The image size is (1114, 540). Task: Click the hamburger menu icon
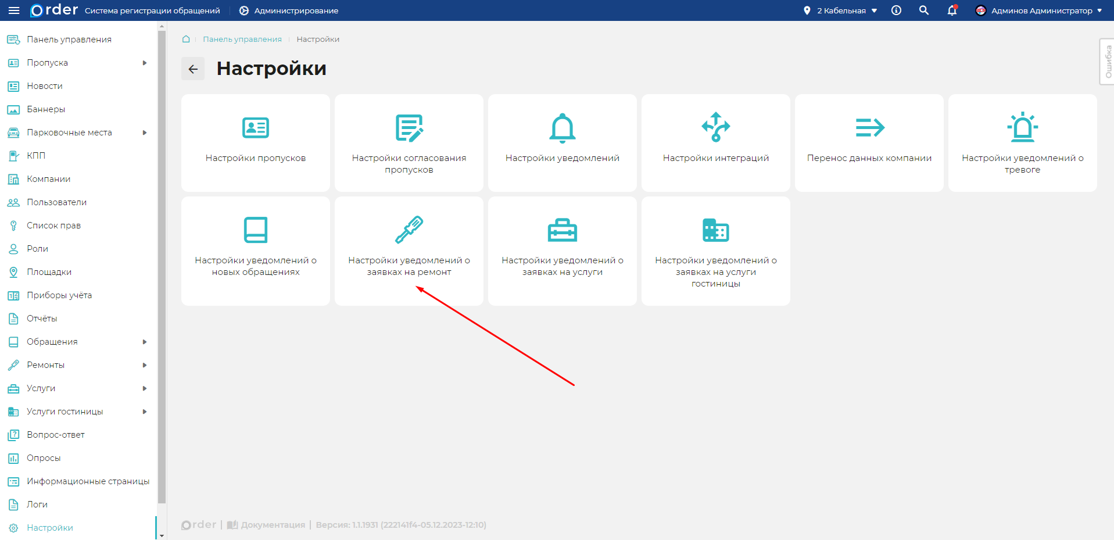14,10
